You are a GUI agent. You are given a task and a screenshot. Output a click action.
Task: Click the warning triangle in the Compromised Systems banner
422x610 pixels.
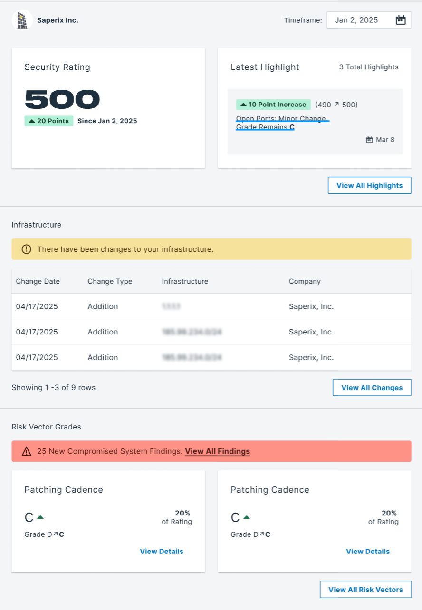pyautogui.click(x=27, y=451)
